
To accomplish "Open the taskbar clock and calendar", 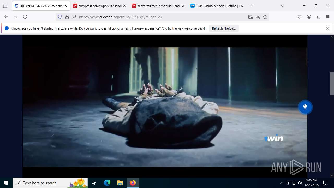I will (312, 183).
